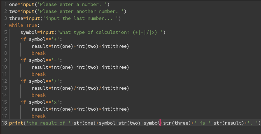Click the first 'break' statement on line 8
261x134 pixels.
click(38, 53)
